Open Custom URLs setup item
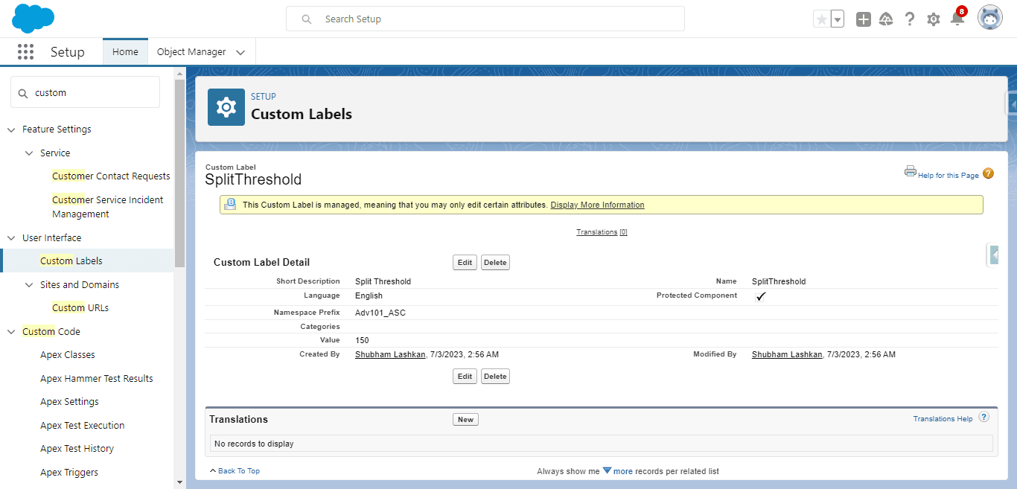This screenshot has height=489, width=1017. [x=80, y=308]
